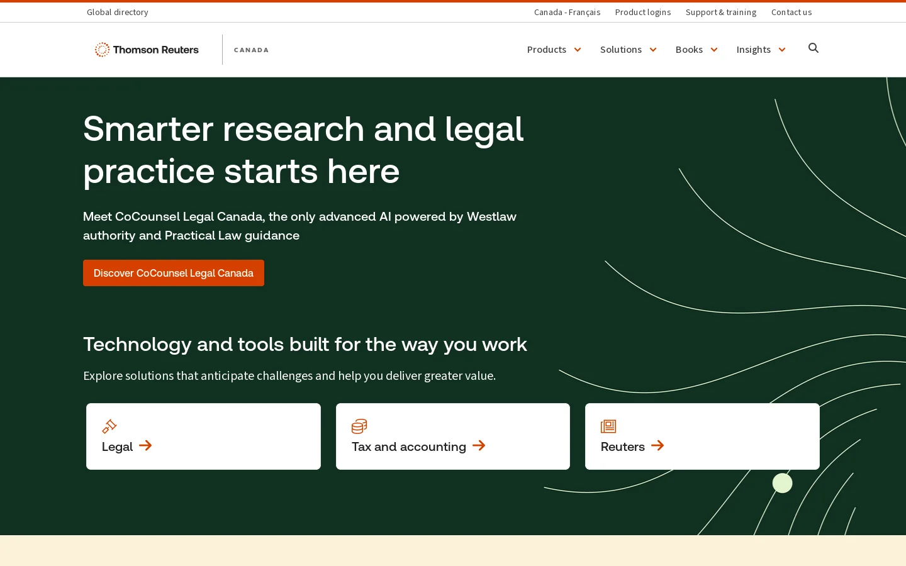Go to Product logins
This screenshot has height=566, width=906.
(643, 12)
